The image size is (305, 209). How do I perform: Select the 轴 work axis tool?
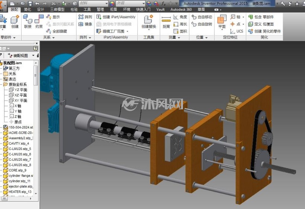point(237,17)
